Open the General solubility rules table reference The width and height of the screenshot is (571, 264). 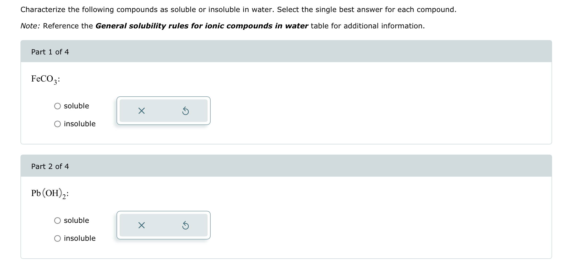(x=202, y=26)
